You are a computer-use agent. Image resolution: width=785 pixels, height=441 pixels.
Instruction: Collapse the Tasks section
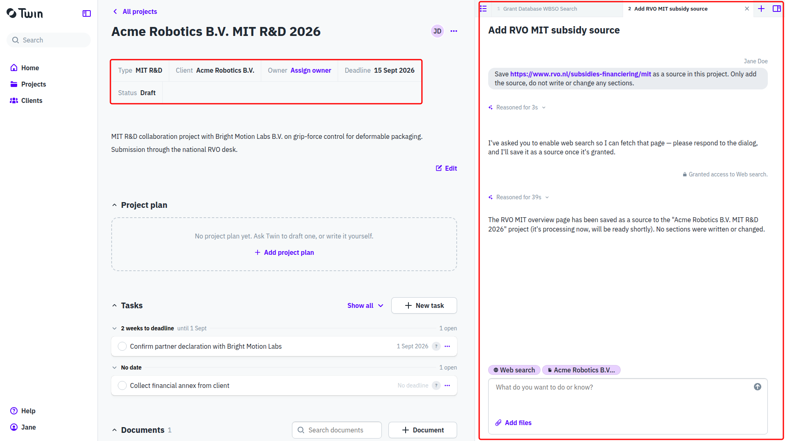tap(114, 305)
